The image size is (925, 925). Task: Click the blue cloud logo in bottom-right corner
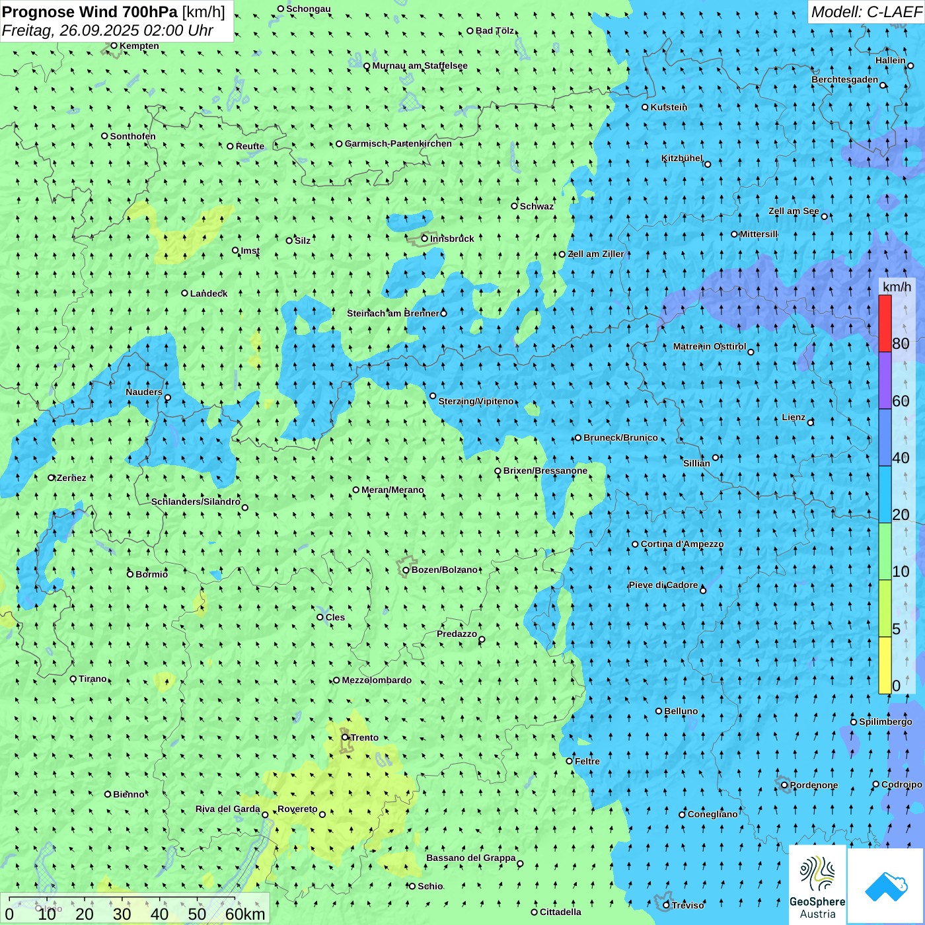[886, 886]
